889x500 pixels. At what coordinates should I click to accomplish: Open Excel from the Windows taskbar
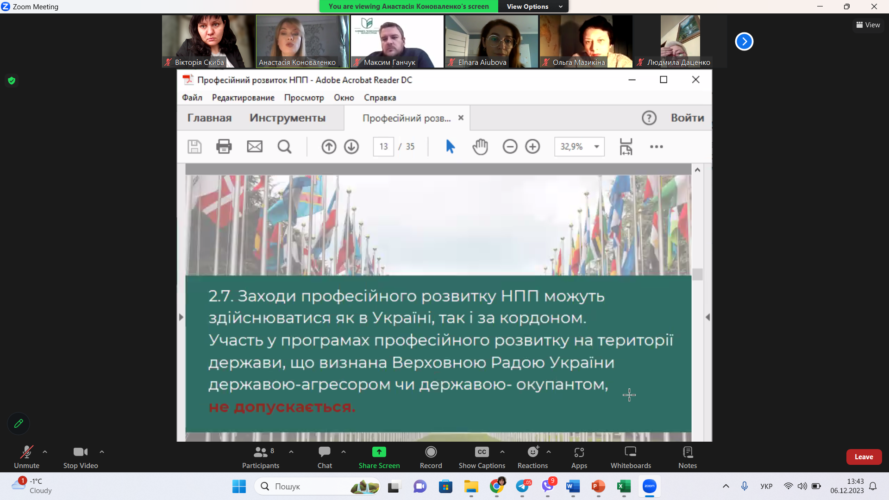point(624,486)
